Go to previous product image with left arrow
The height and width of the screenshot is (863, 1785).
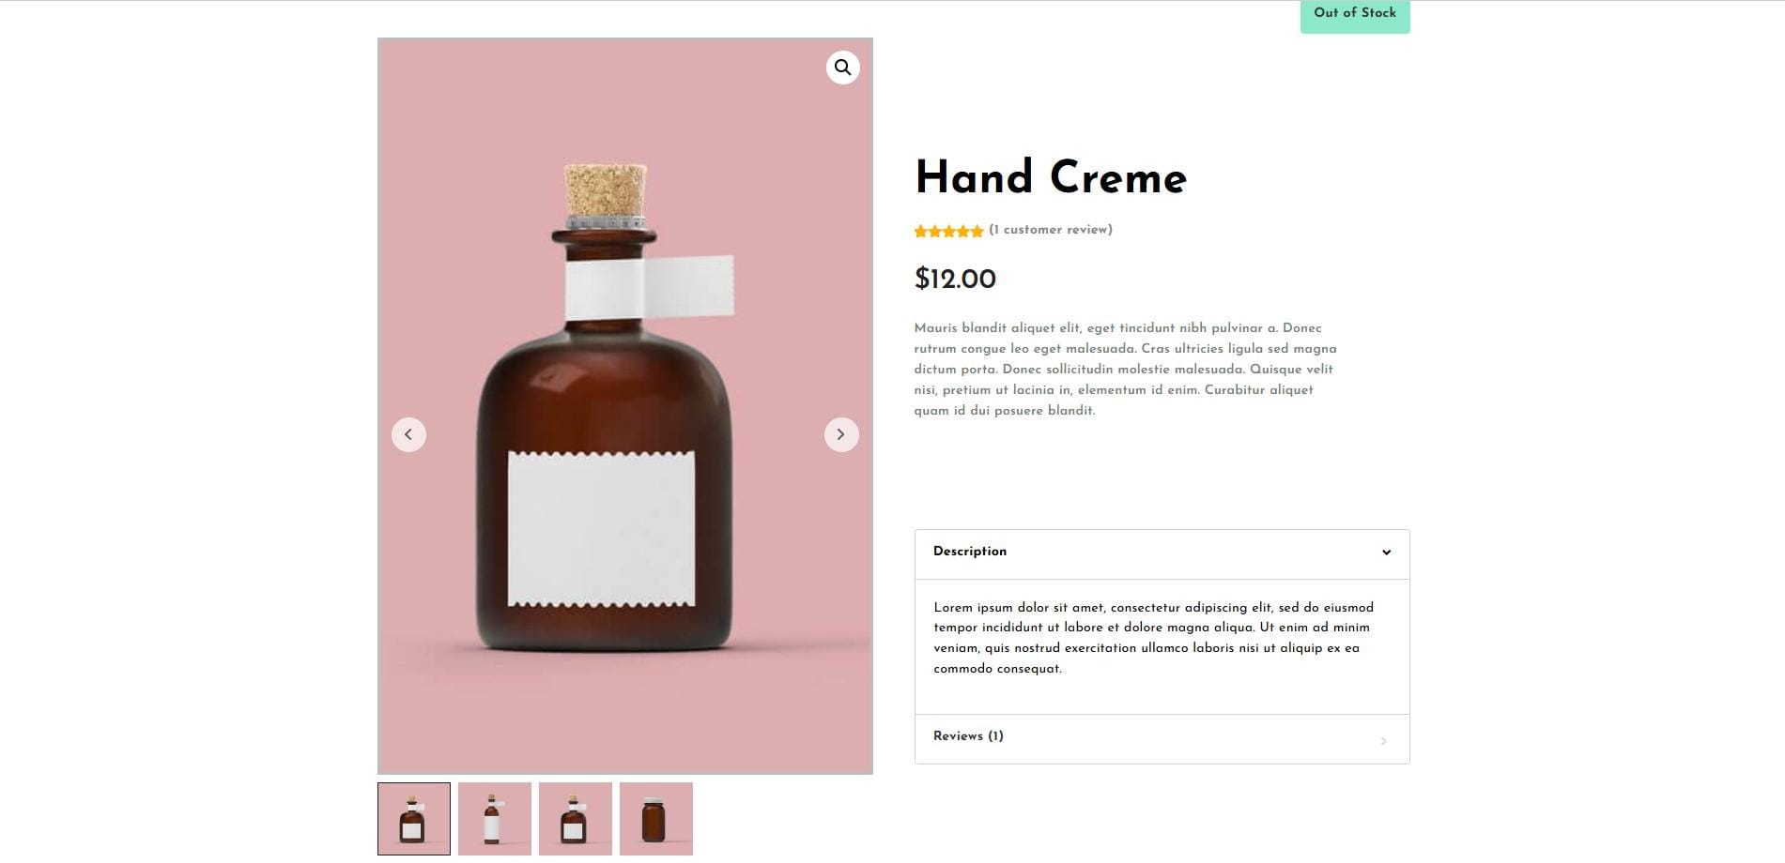coord(408,434)
